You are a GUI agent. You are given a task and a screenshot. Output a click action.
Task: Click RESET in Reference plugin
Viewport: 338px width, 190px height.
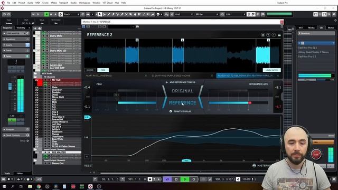pos(88,166)
